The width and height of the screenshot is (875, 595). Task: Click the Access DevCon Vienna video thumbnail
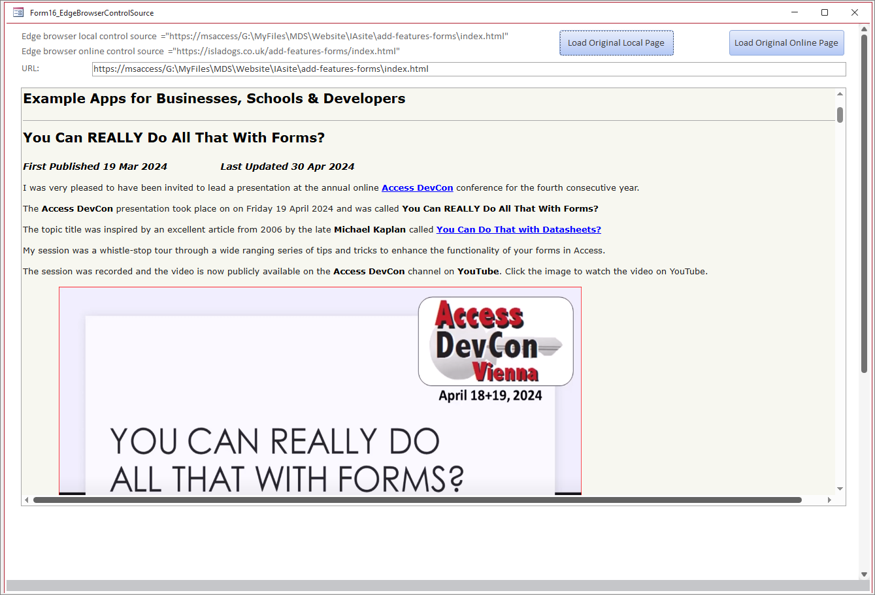click(320, 391)
